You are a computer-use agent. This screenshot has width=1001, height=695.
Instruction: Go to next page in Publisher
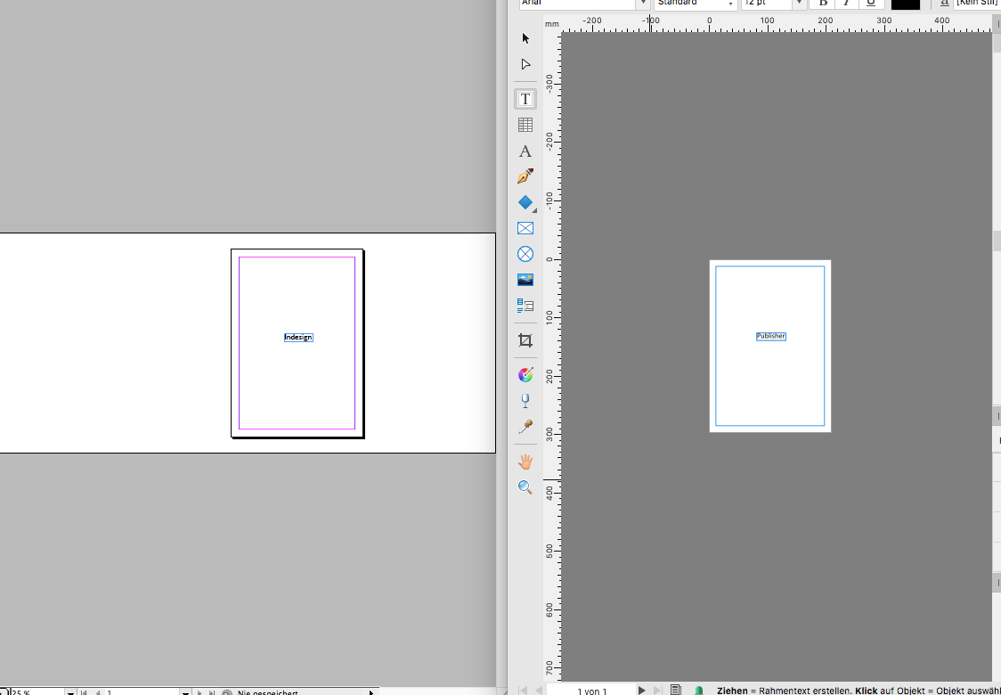(642, 690)
